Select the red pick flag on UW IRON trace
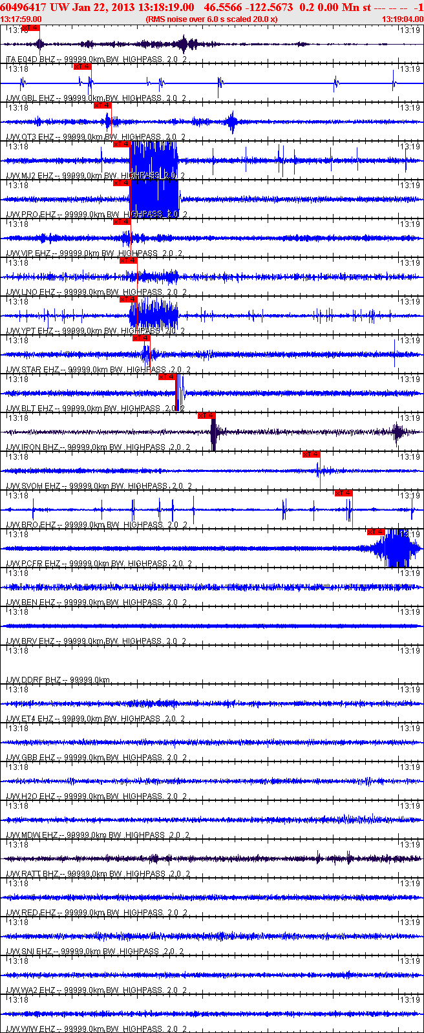 (x=206, y=416)
